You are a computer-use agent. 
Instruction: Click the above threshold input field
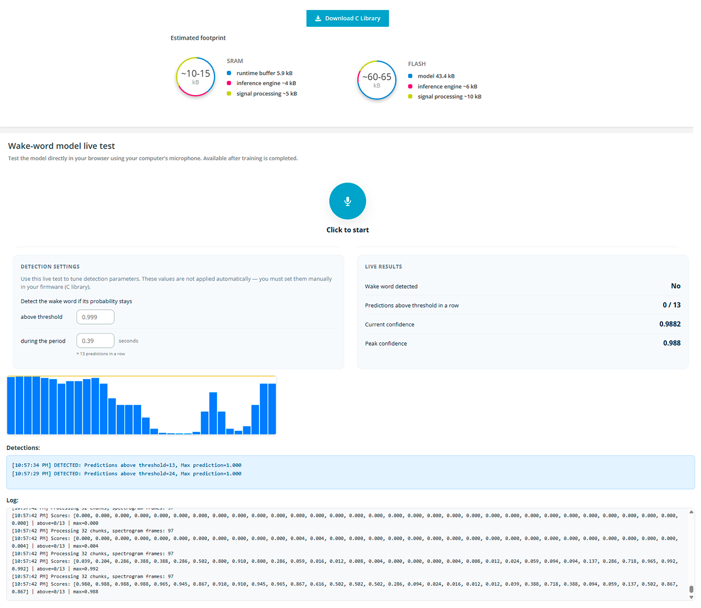click(95, 317)
